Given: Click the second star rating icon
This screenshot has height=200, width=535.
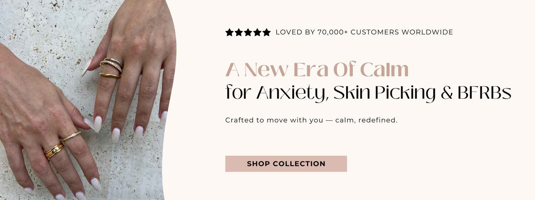Looking at the screenshot, I should click(x=239, y=32).
